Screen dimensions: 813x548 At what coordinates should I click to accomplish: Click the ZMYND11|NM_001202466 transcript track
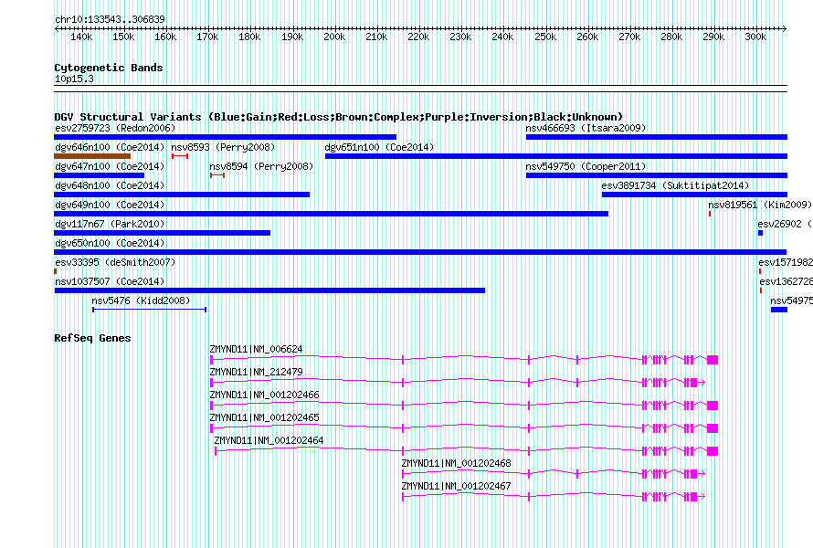464,406
